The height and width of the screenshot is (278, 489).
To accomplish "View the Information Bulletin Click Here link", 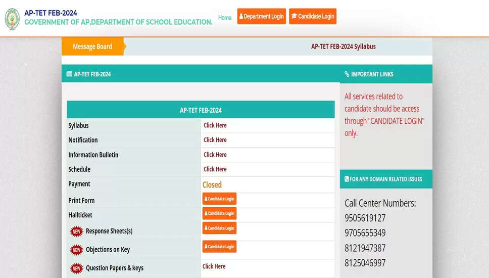I will [215, 155].
